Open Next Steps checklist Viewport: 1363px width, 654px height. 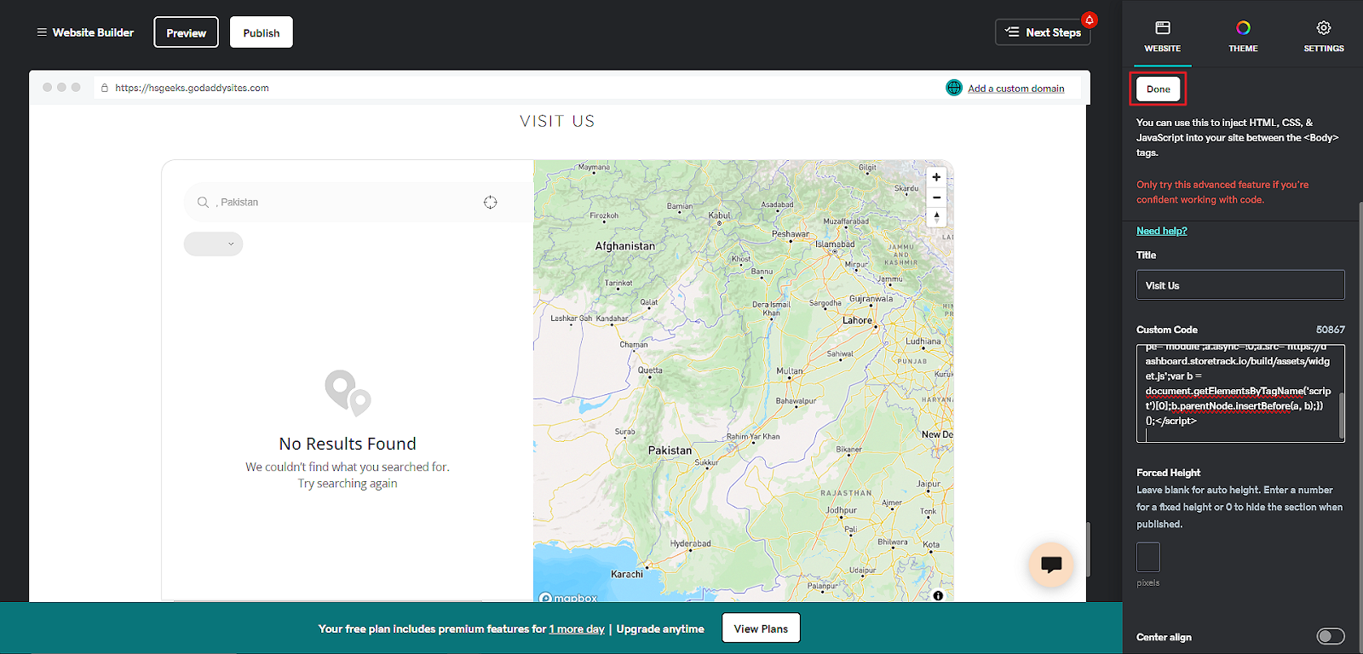[1043, 32]
